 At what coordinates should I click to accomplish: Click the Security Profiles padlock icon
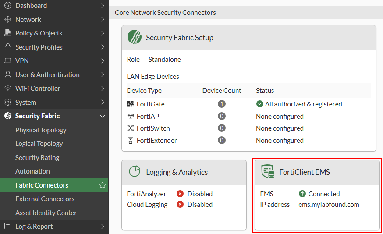8,47
